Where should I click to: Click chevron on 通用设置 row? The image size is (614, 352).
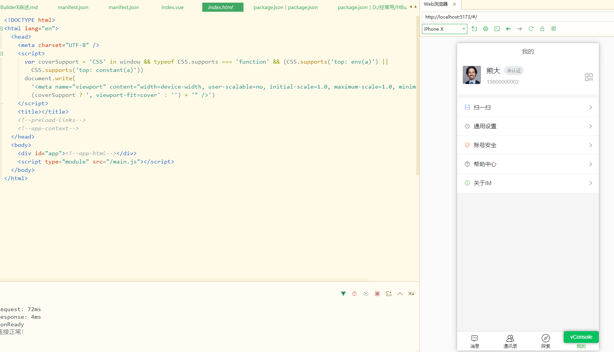click(x=591, y=126)
